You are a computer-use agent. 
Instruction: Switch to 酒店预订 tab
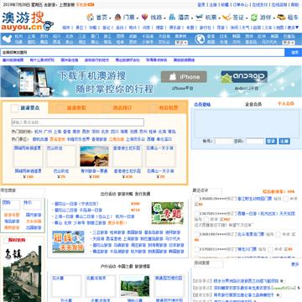[122, 108]
